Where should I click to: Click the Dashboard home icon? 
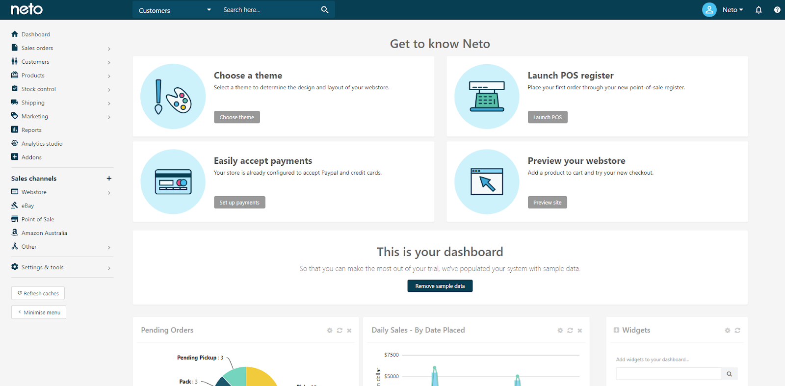click(15, 34)
